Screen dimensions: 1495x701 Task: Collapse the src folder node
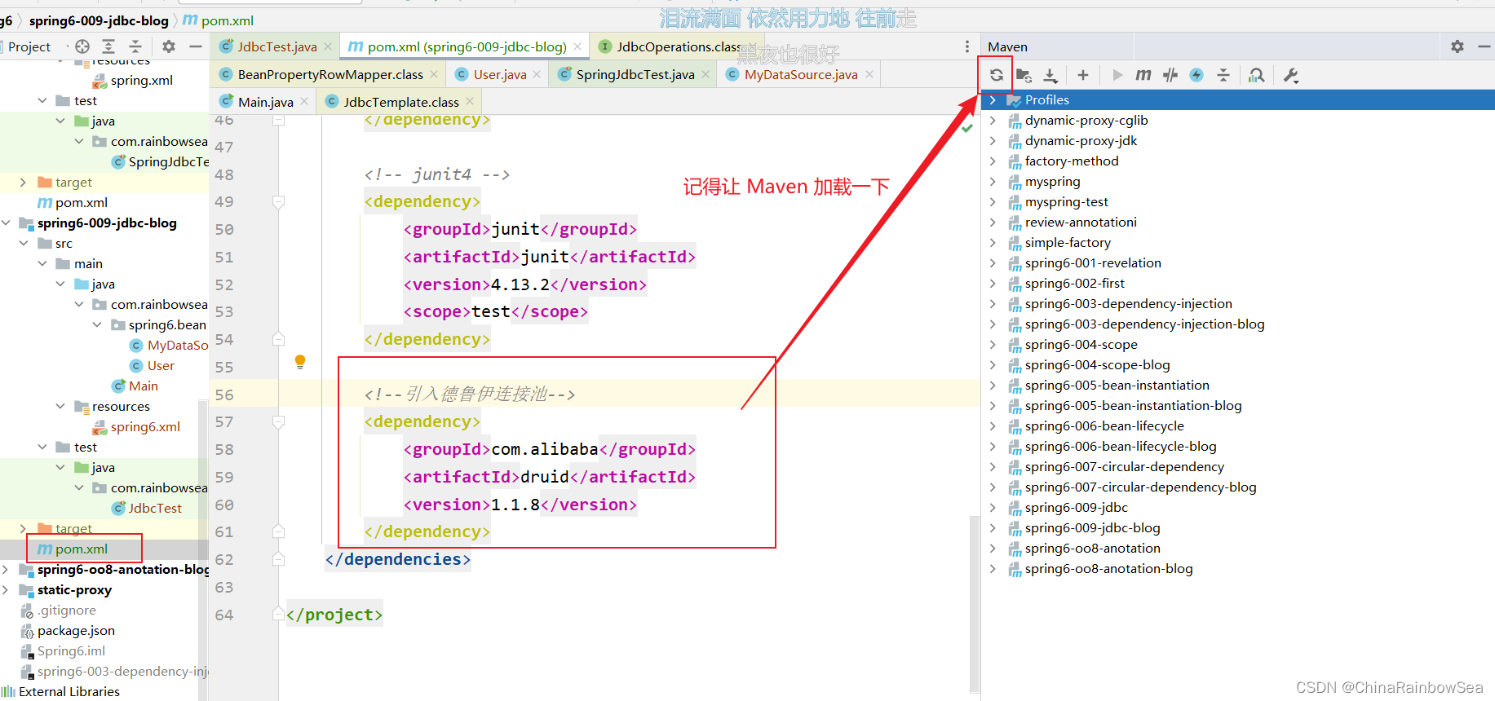tap(24, 243)
